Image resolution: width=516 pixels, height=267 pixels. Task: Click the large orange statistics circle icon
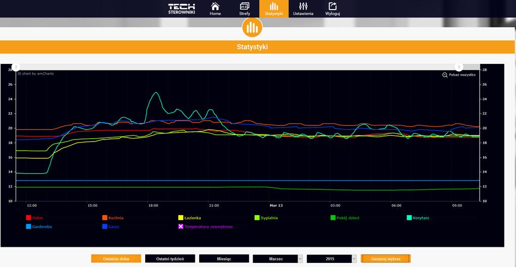pyautogui.click(x=252, y=28)
